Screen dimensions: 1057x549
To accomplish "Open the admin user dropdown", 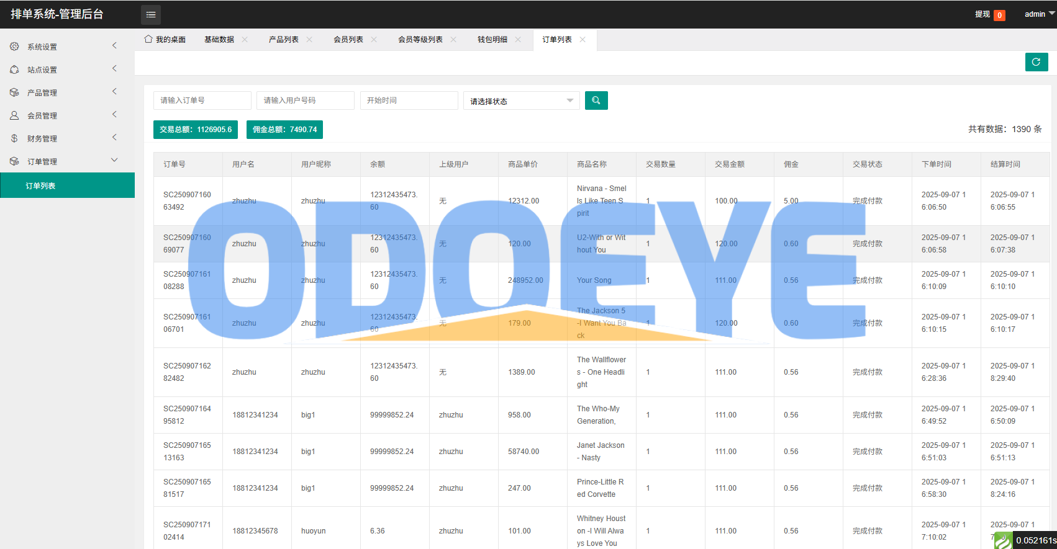I will pos(1039,14).
